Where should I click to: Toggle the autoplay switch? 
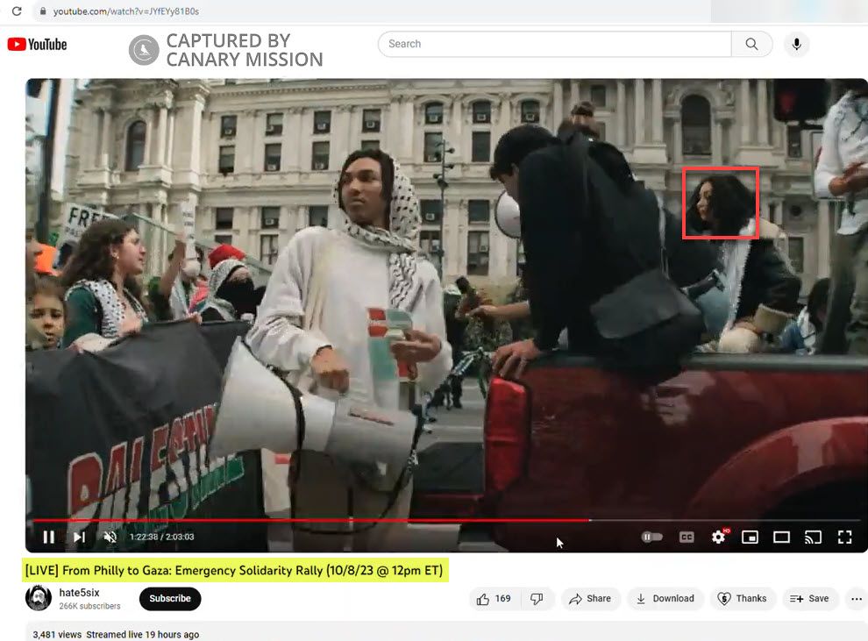tap(651, 537)
